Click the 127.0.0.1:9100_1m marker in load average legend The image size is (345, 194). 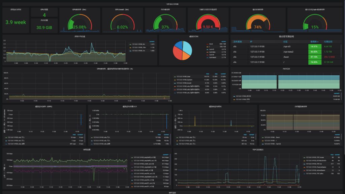click(130, 51)
